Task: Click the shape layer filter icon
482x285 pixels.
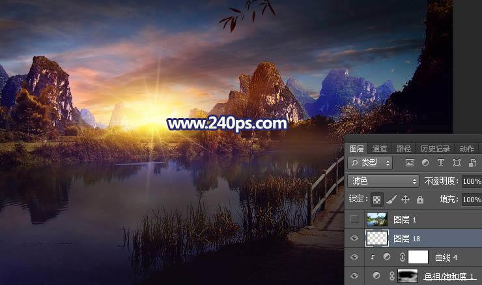Action: pyautogui.click(x=457, y=162)
